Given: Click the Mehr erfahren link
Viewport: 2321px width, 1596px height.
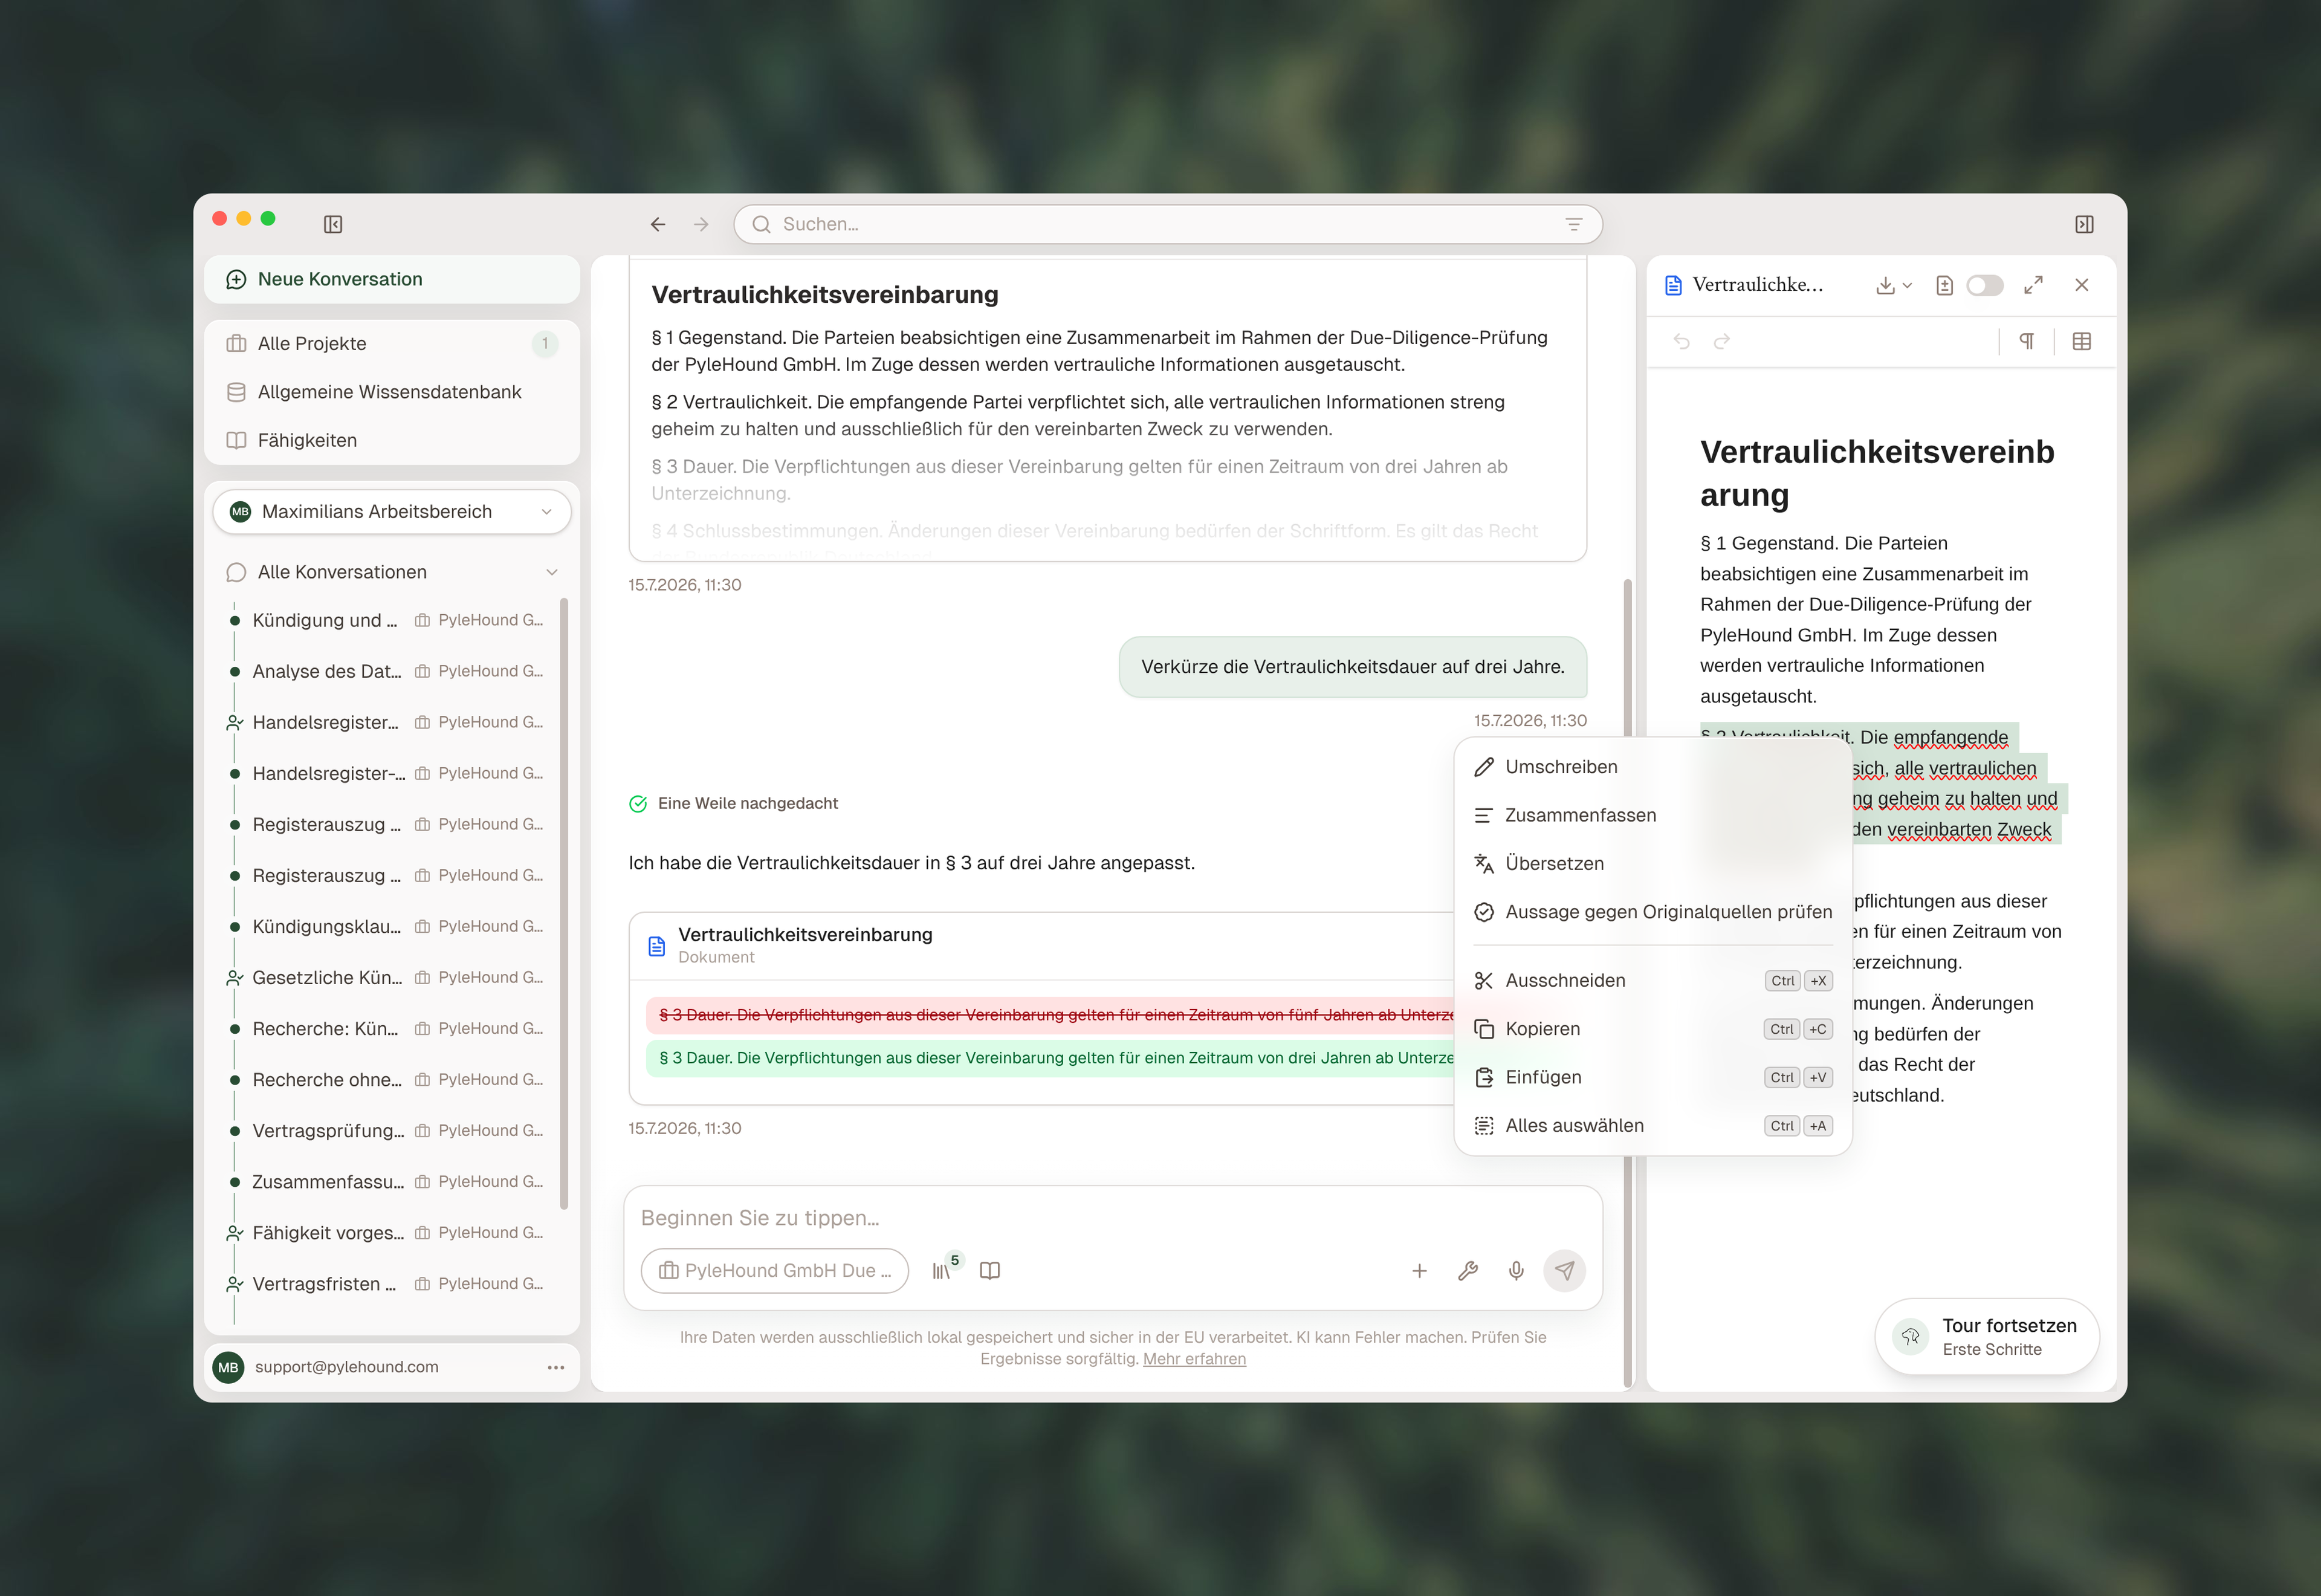Looking at the screenshot, I should [x=1194, y=1358].
